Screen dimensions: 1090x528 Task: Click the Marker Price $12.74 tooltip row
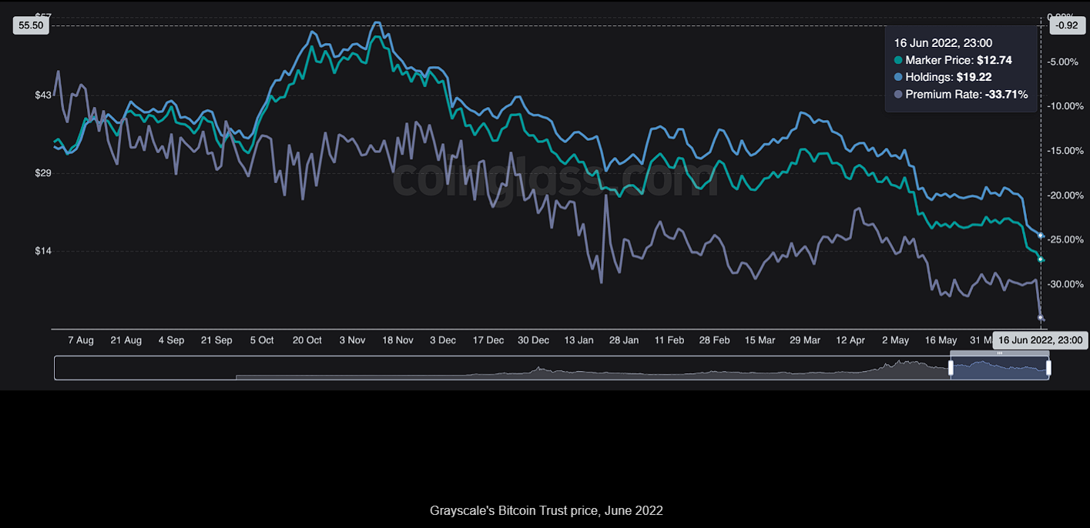(x=953, y=60)
